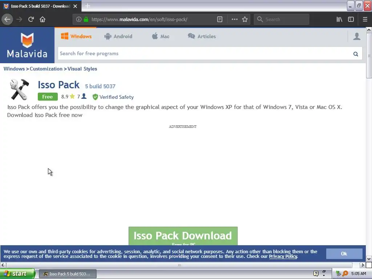Go back with the browser back arrow
372x279 pixels.
click(x=7, y=19)
